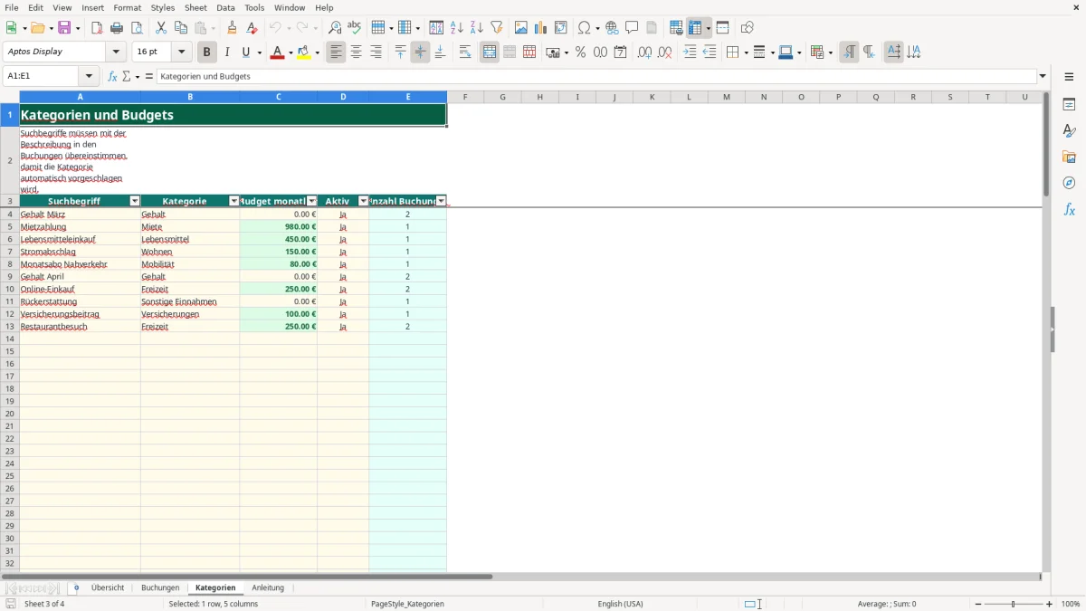Open the Data menu
Screen dimensions: 1086x611
click(225, 7)
